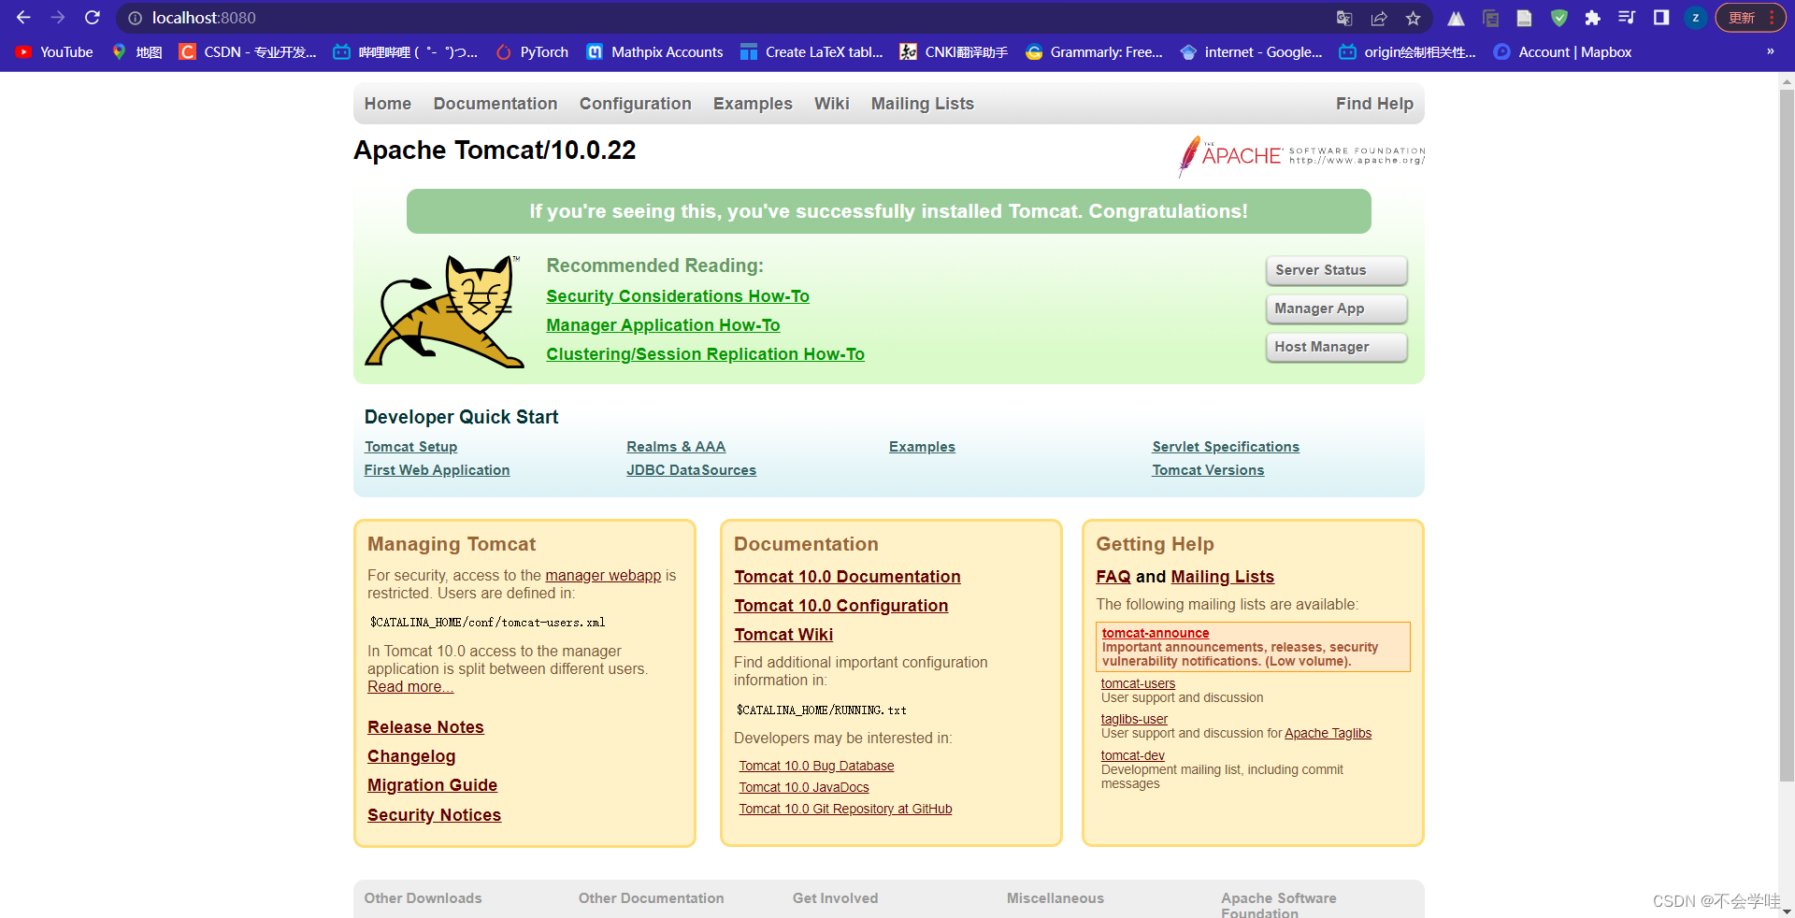Open the profile avatar Z
This screenshot has width=1795, height=918.
pyautogui.click(x=1695, y=18)
